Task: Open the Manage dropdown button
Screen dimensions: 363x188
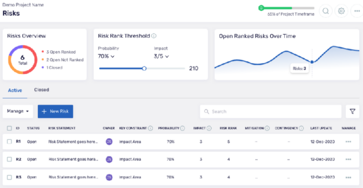Action: pos(18,111)
